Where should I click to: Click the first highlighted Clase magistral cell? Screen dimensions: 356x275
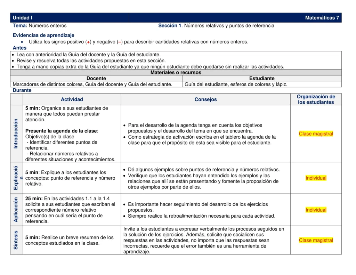[316, 134]
